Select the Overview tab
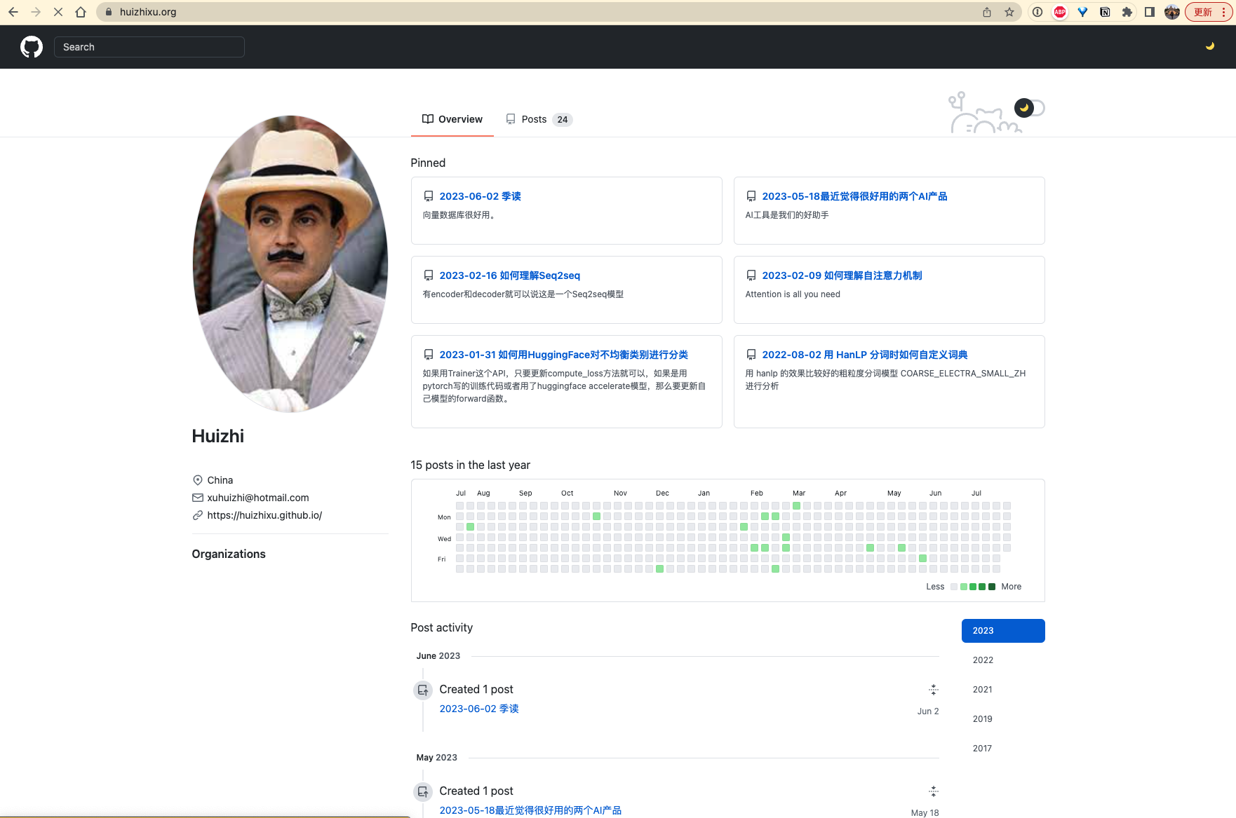 click(x=452, y=119)
